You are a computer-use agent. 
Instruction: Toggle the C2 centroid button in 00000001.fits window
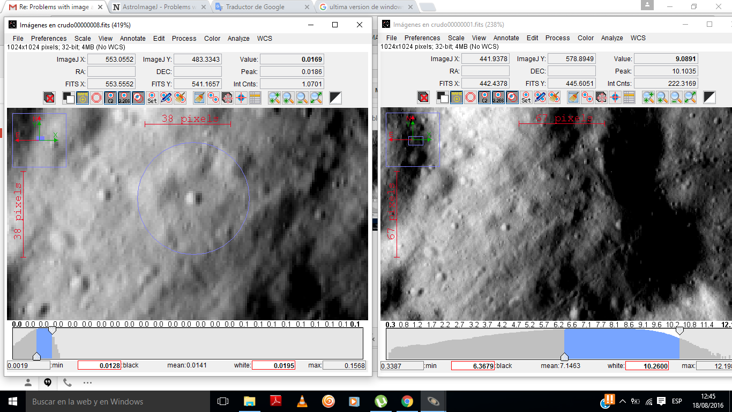click(x=484, y=97)
